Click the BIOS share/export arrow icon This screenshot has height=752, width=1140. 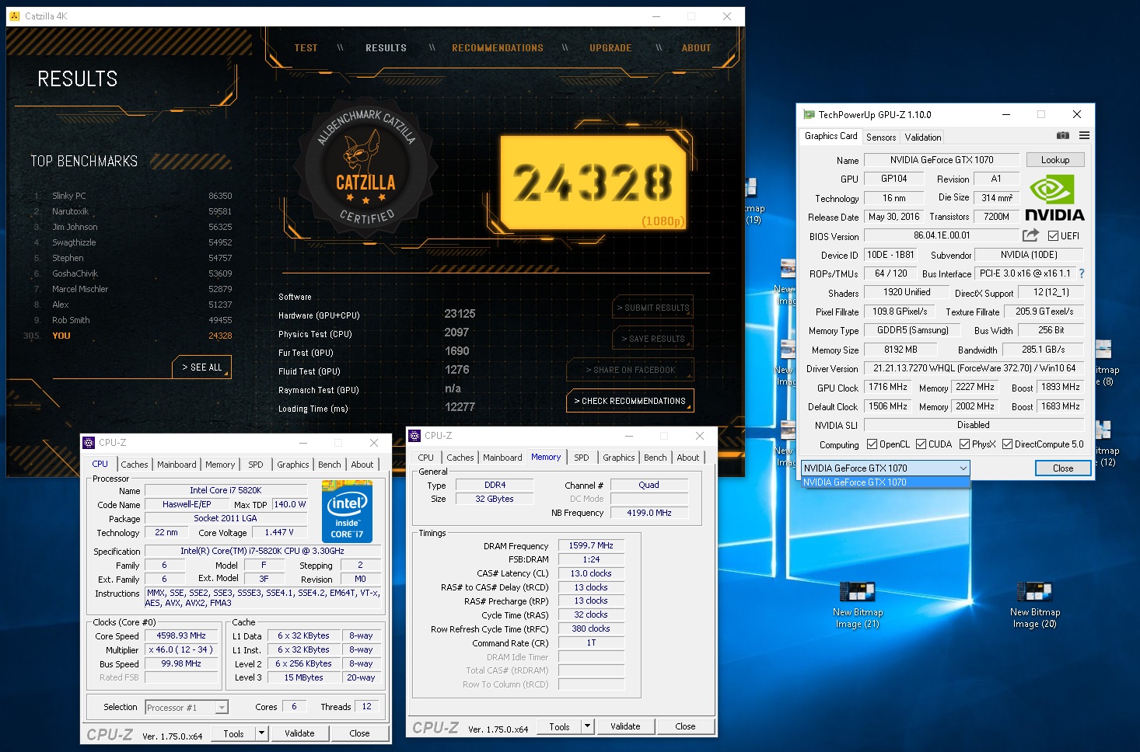pos(1030,235)
